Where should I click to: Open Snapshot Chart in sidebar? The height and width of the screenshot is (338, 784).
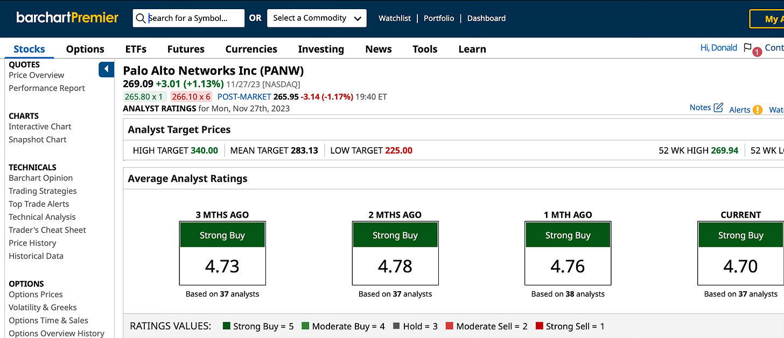(38, 140)
